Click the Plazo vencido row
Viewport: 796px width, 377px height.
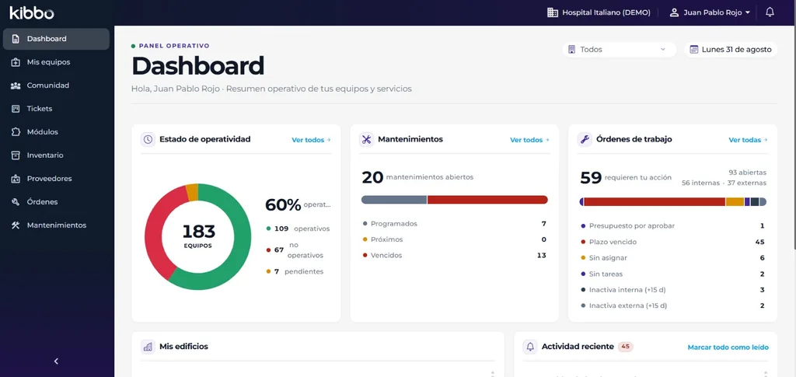[672, 242]
